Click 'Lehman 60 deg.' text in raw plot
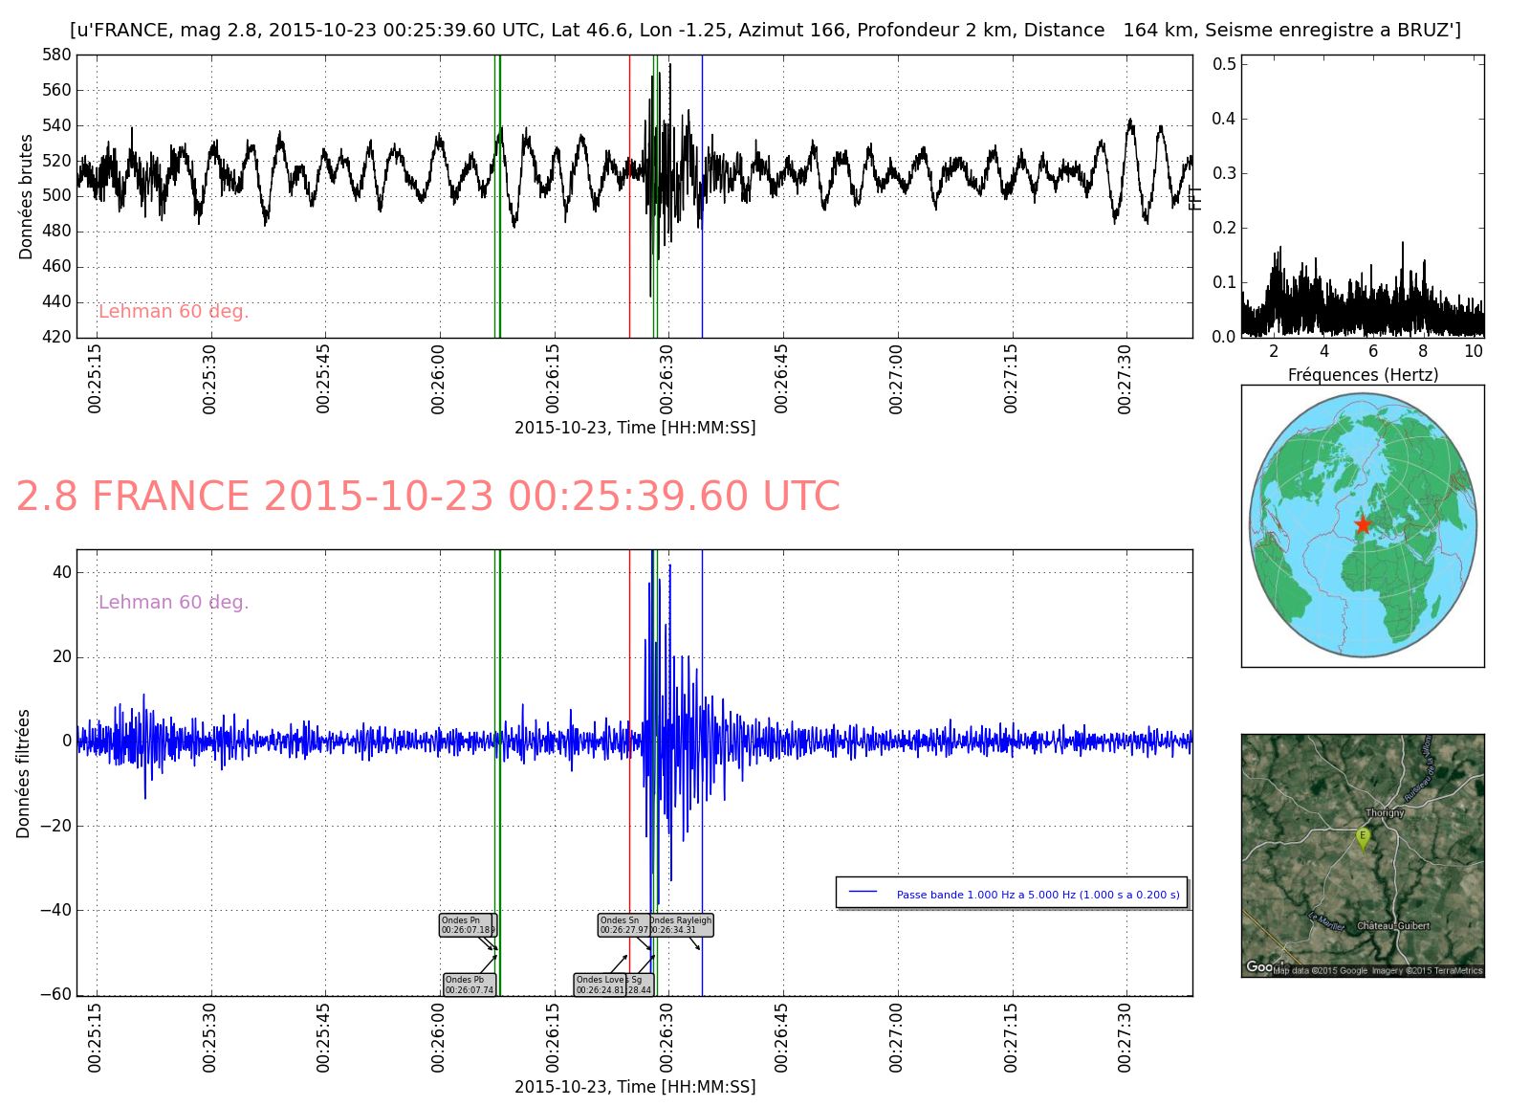Image resolution: width=1530 pixels, height=1107 pixels. pos(173,312)
